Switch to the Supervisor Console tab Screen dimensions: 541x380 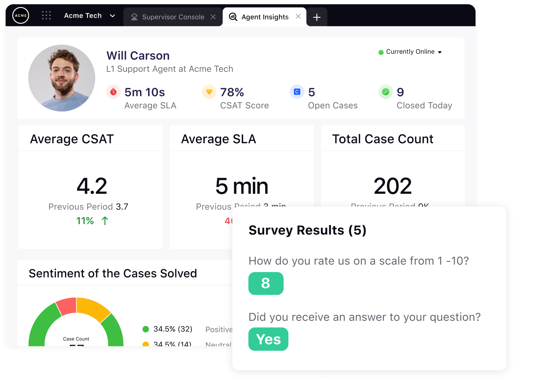pyautogui.click(x=173, y=17)
